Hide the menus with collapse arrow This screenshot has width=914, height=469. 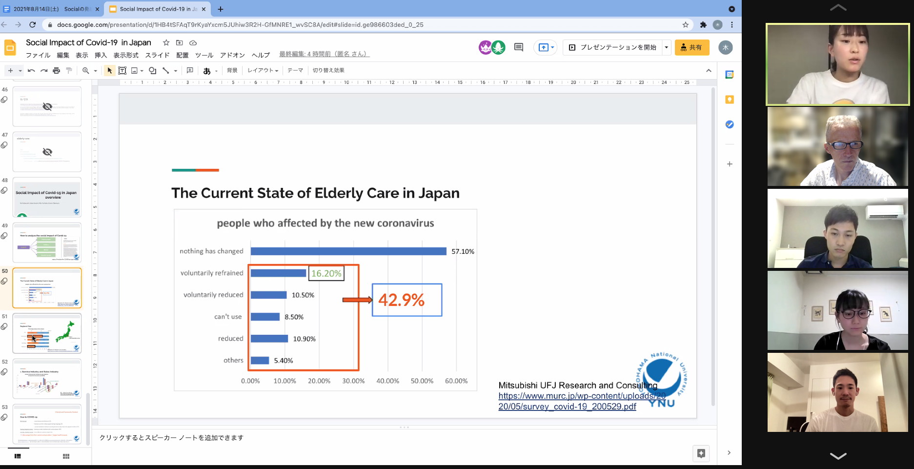[709, 71]
